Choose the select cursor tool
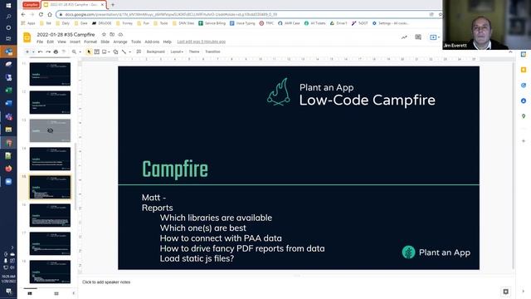Image resolution: width=531 pixels, height=299 pixels. (x=89, y=51)
